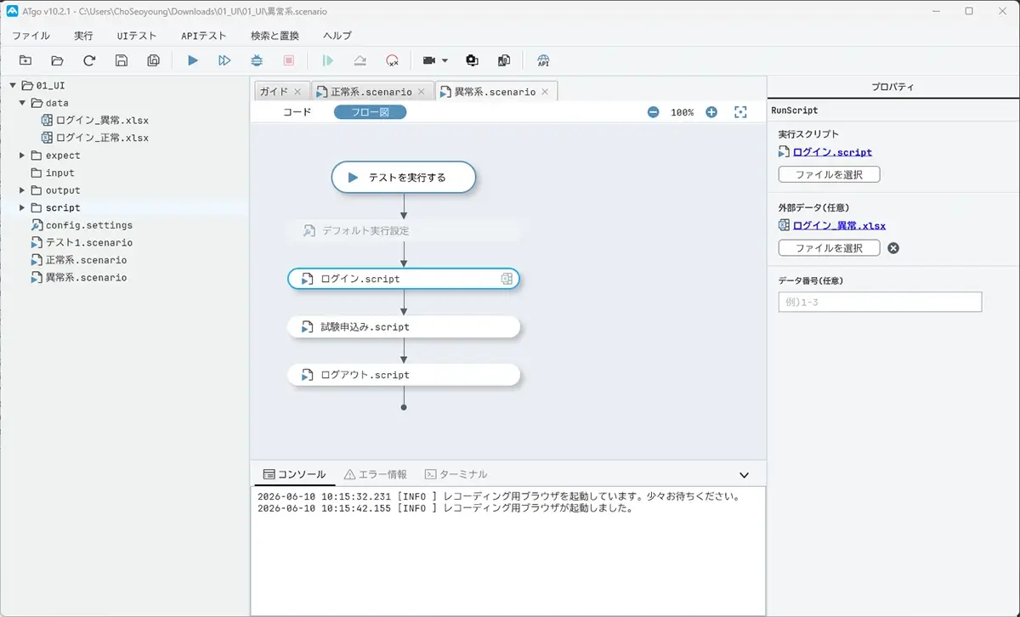Click the screenshot capture camera icon
Image resolution: width=1020 pixels, height=617 pixels.
coord(472,60)
